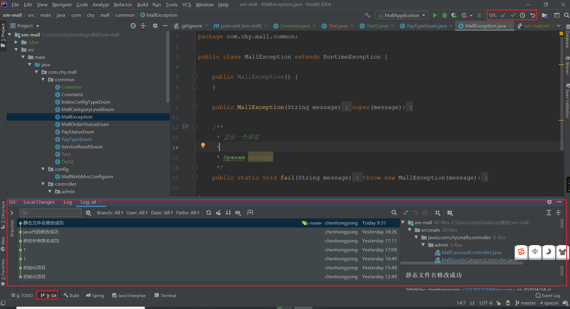The height and width of the screenshot is (309, 570).
Task: Click the Go to hash/branch/tag search icon
Action: (x=394, y=213)
